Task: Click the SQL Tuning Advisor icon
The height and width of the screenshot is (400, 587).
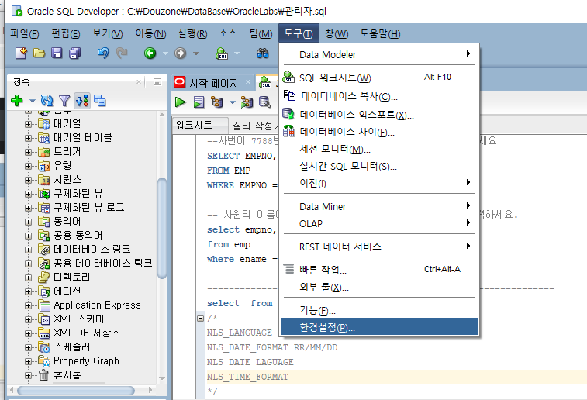Action: [x=264, y=102]
